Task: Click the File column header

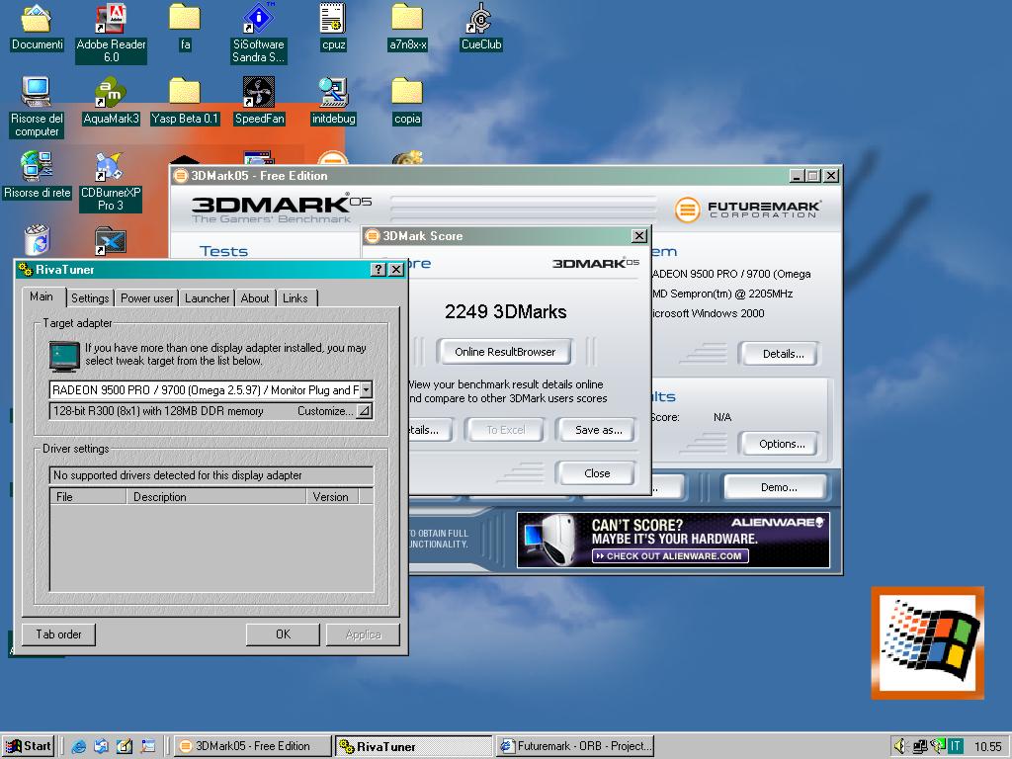Action: (x=88, y=496)
